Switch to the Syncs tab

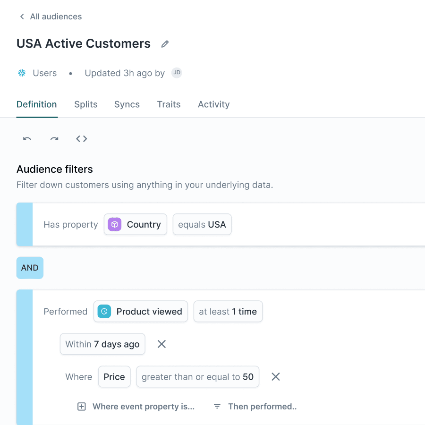[x=127, y=104]
